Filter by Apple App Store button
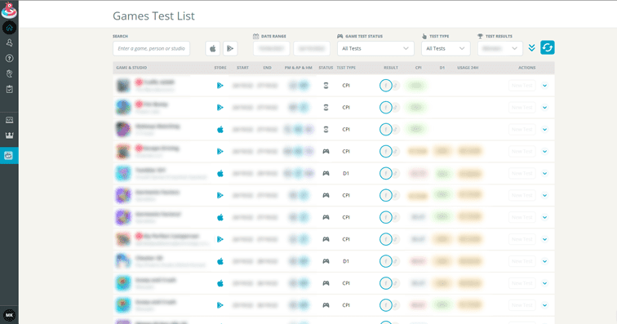Screen dimensions: 617x324 212,48
